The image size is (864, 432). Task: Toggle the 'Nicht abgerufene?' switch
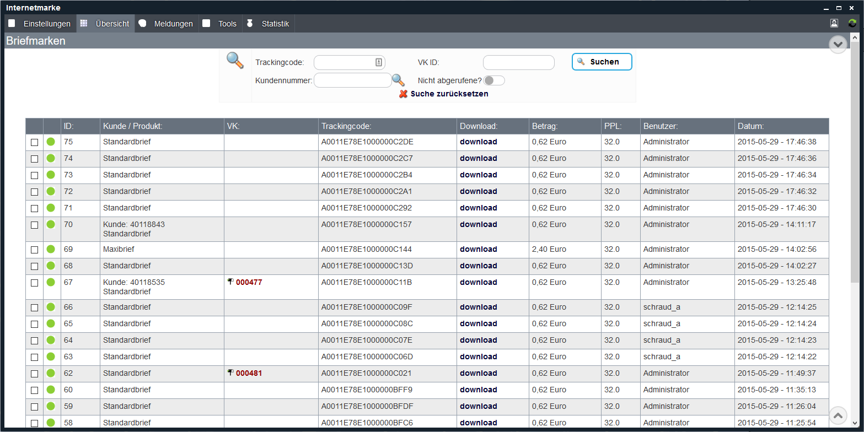pyautogui.click(x=493, y=80)
